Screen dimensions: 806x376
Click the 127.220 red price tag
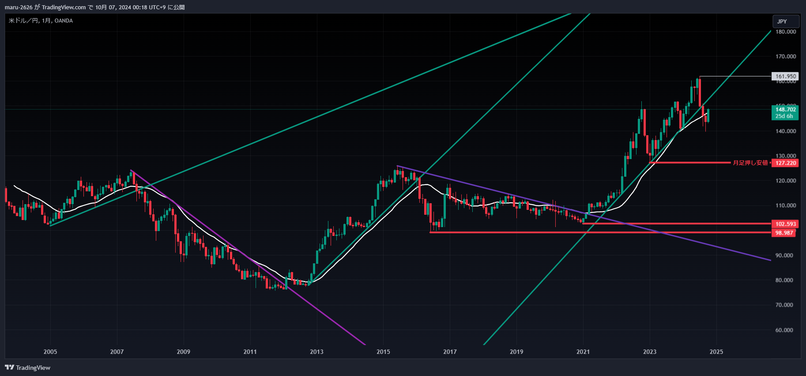pyautogui.click(x=785, y=163)
